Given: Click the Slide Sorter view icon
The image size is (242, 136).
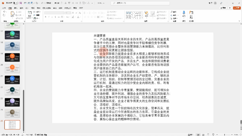Looking at the screenshot, I should pyautogui.click(x=203, y=134).
